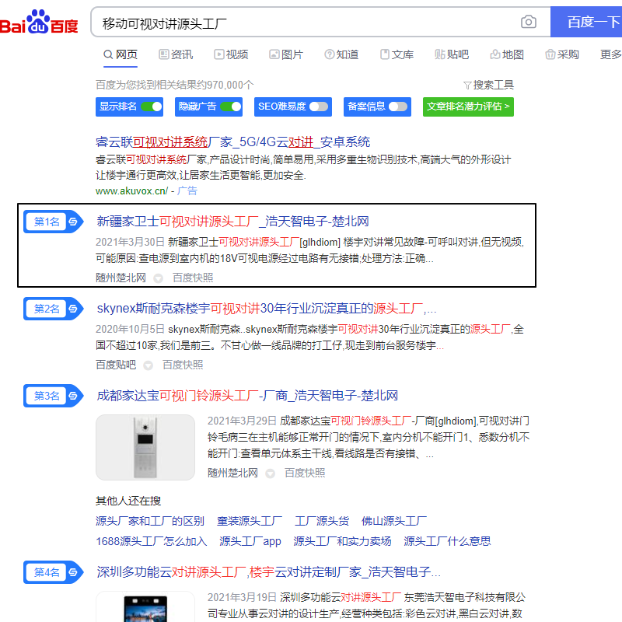The width and height of the screenshot is (622, 622).
Task: Click the 广告 label on the ad
Action: (187, 190)
